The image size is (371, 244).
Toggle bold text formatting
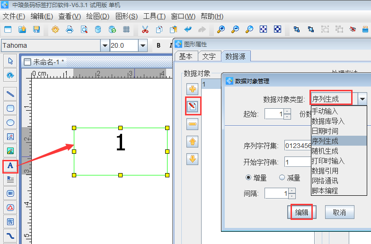[x=159, y=46]
